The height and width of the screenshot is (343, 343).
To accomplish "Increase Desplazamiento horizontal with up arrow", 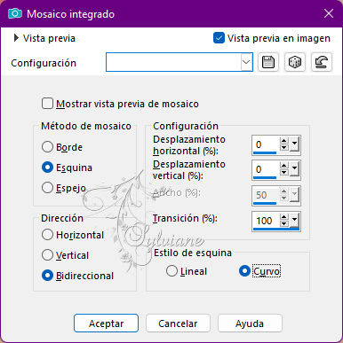I will [284, 141].
